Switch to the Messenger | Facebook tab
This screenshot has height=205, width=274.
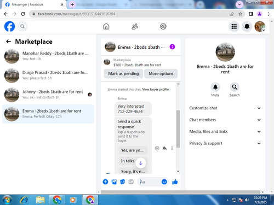[x=34, y=4]
